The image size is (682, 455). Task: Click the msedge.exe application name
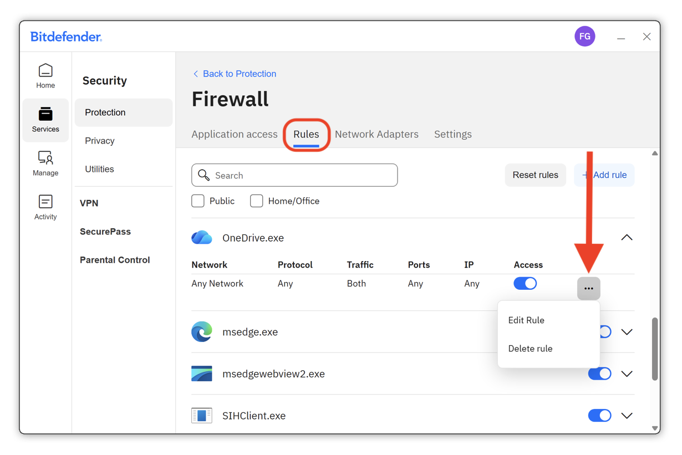click(x=250, y=332)
